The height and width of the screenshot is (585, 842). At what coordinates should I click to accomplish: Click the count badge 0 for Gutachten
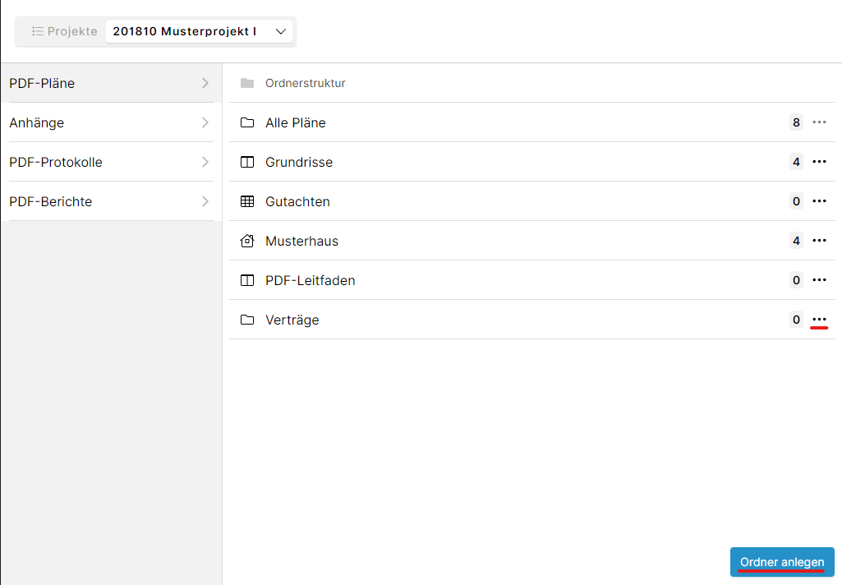(796, 201)
